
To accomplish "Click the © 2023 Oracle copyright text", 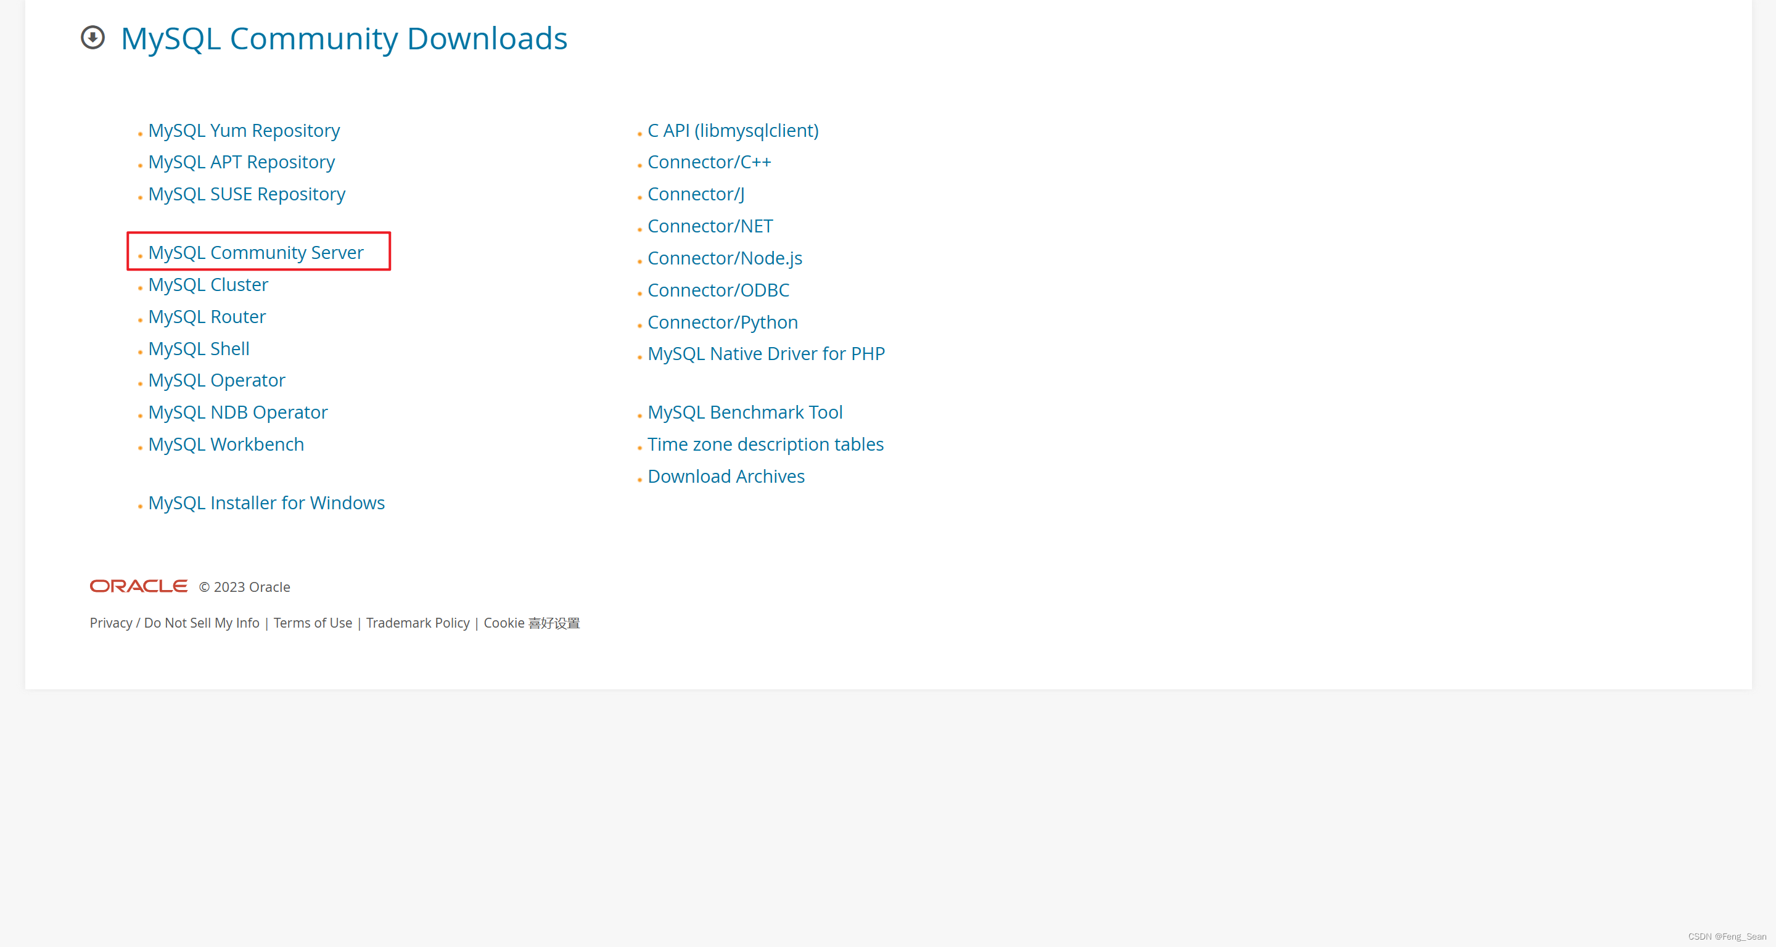I will (245, 587).
